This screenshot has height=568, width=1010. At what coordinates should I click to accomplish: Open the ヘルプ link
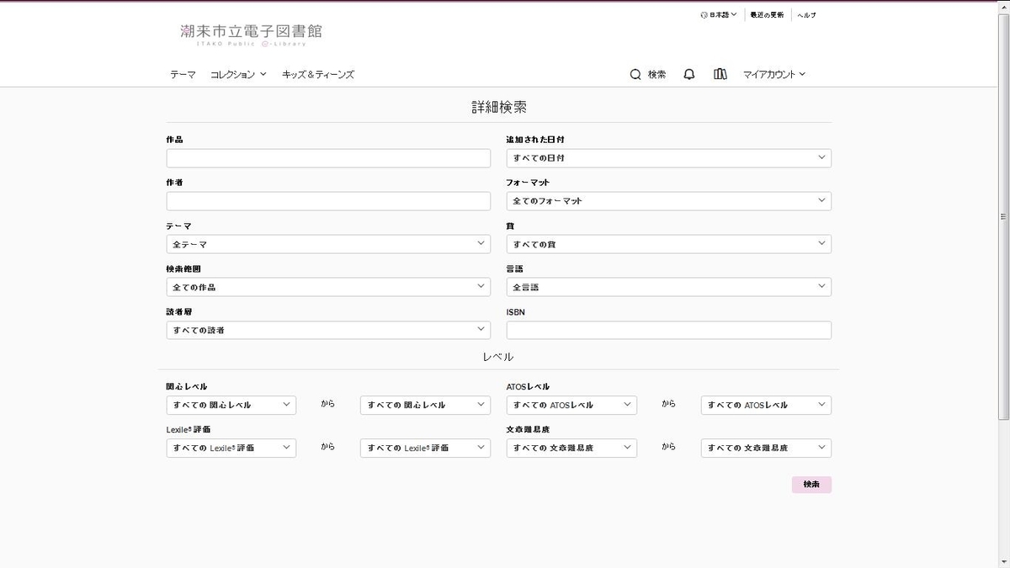click(x=806, y=14)
